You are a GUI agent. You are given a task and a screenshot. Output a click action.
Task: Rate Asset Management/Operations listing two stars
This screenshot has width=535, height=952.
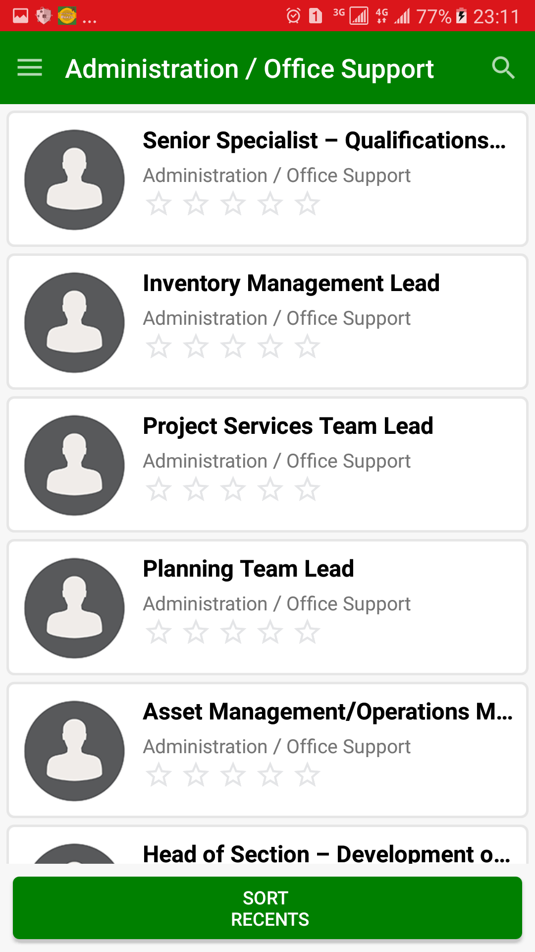pyautogui.click(x=196, y=775)
